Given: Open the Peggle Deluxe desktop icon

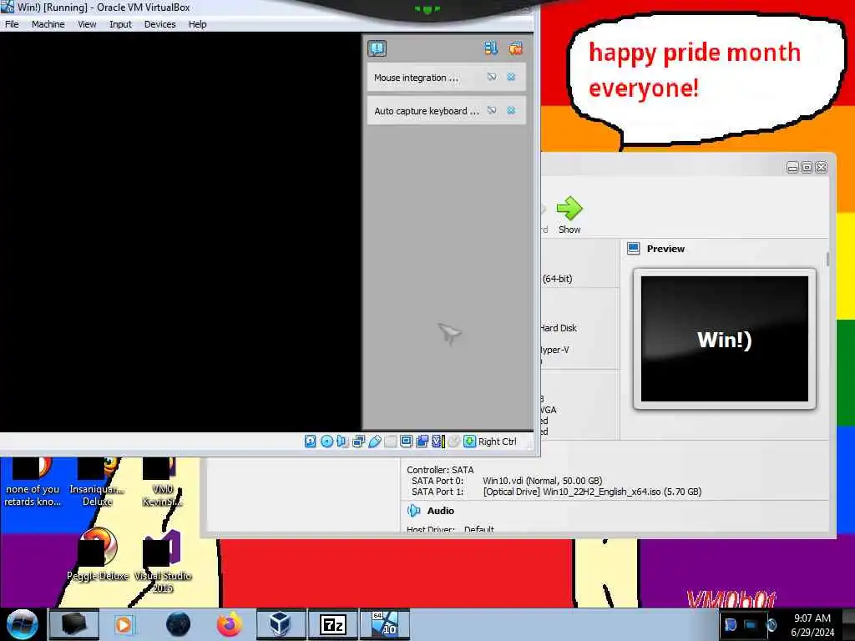Looking at the screenshot, I should [x=98, y=555].
